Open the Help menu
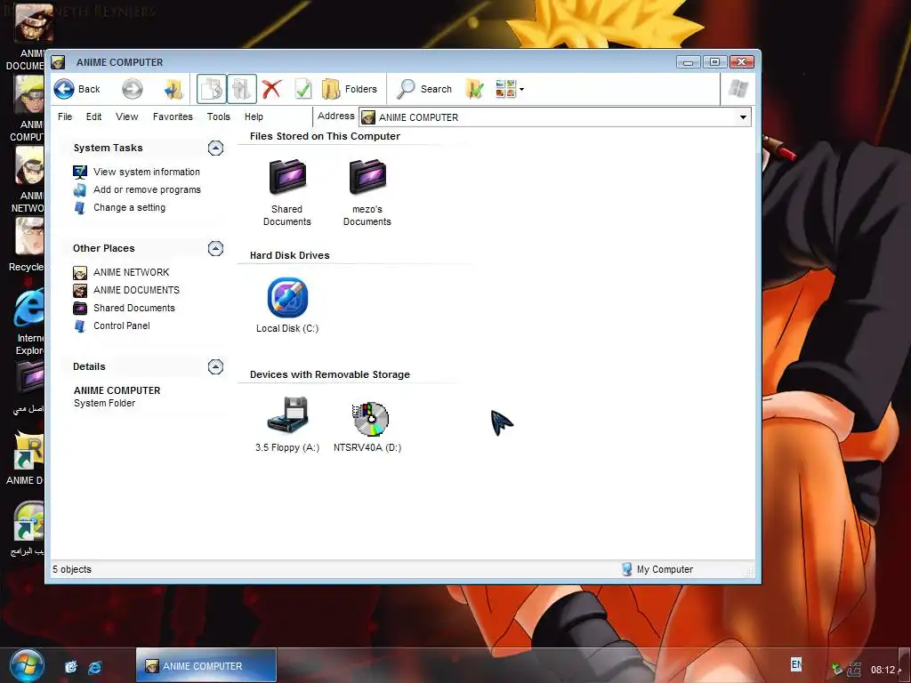This screenshot has height=683, width=911. tap(254, 117)
